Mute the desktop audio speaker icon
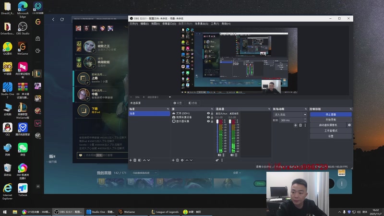 [232, 155]
